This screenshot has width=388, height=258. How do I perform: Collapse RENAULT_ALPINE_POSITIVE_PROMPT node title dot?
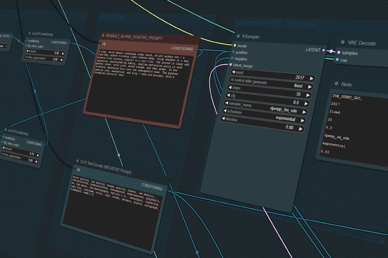[103, 36]
